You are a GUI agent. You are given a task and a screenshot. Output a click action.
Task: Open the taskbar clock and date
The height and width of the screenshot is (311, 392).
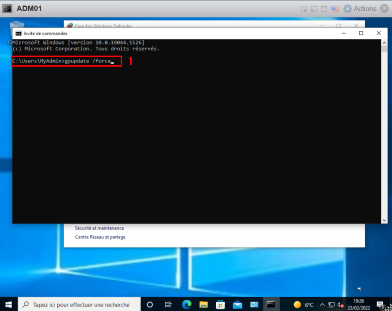click(358, 304)
